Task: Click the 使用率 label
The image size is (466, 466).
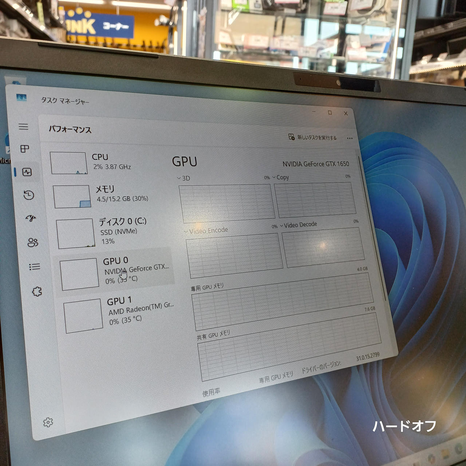Action: click(211, 392)
